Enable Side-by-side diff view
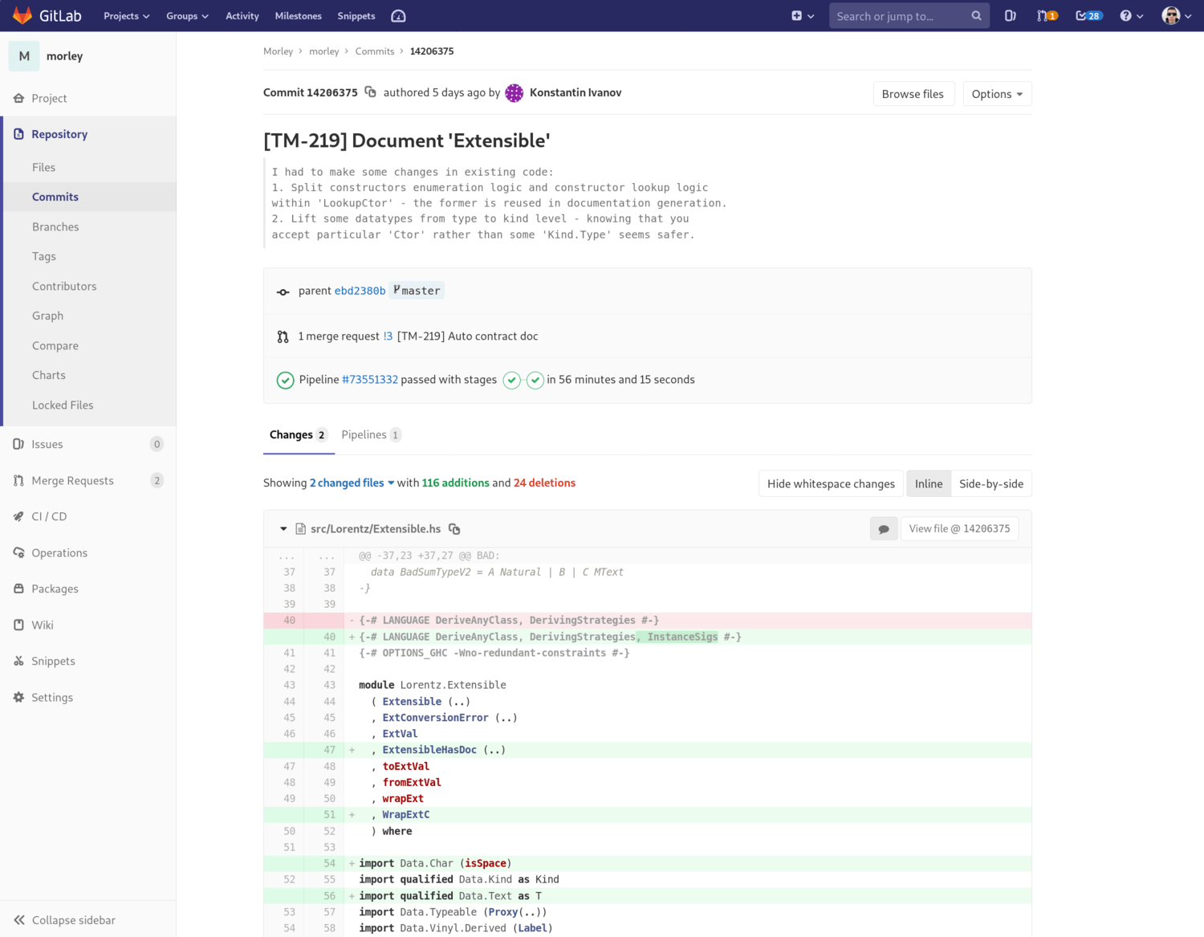Viewport: 1204px width, 937px height. tap(991, 483)
